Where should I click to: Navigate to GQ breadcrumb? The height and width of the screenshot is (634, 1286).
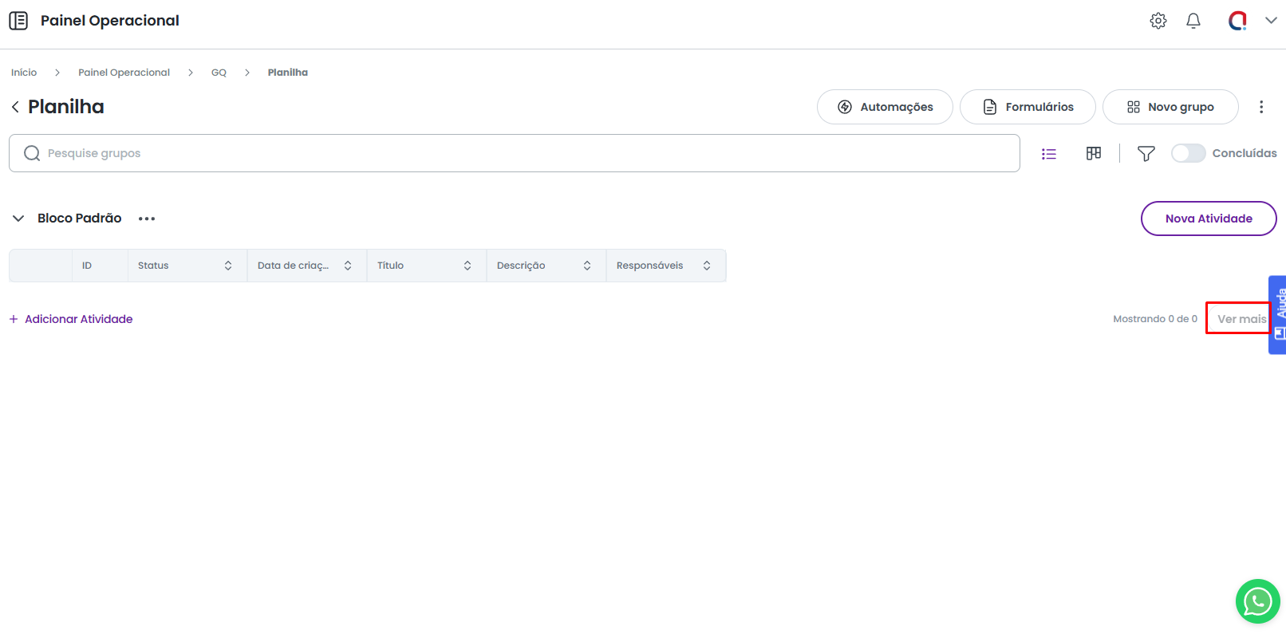[x=219, y=73]
